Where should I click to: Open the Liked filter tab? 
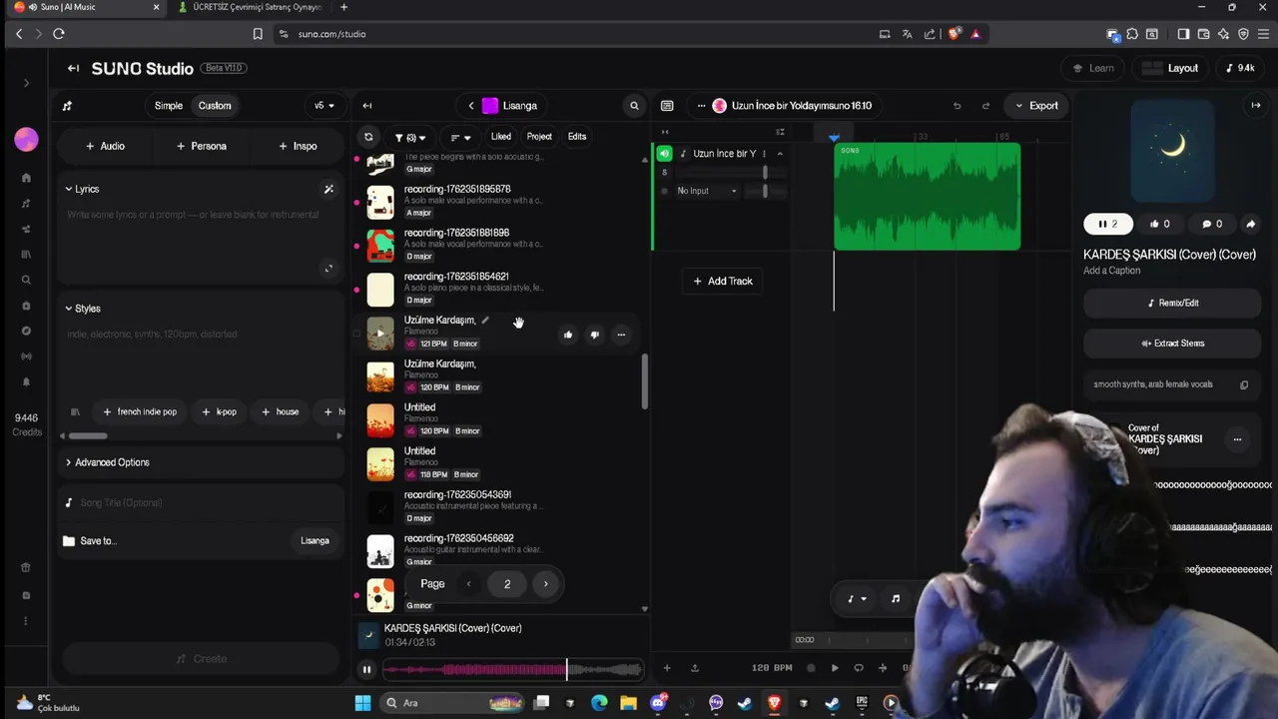[501, 137]
